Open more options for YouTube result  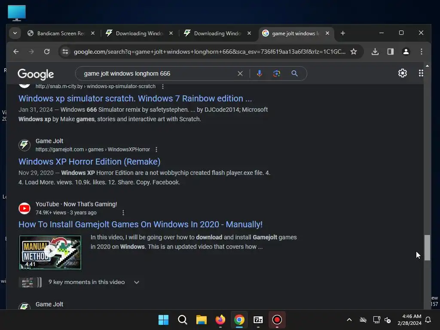pos(123,213)
